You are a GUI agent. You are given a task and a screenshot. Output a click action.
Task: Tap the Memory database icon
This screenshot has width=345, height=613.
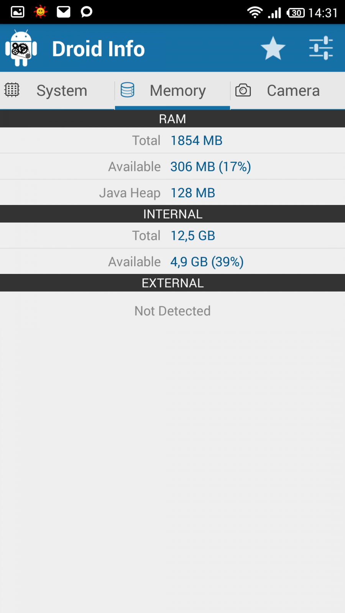[127, 90]
